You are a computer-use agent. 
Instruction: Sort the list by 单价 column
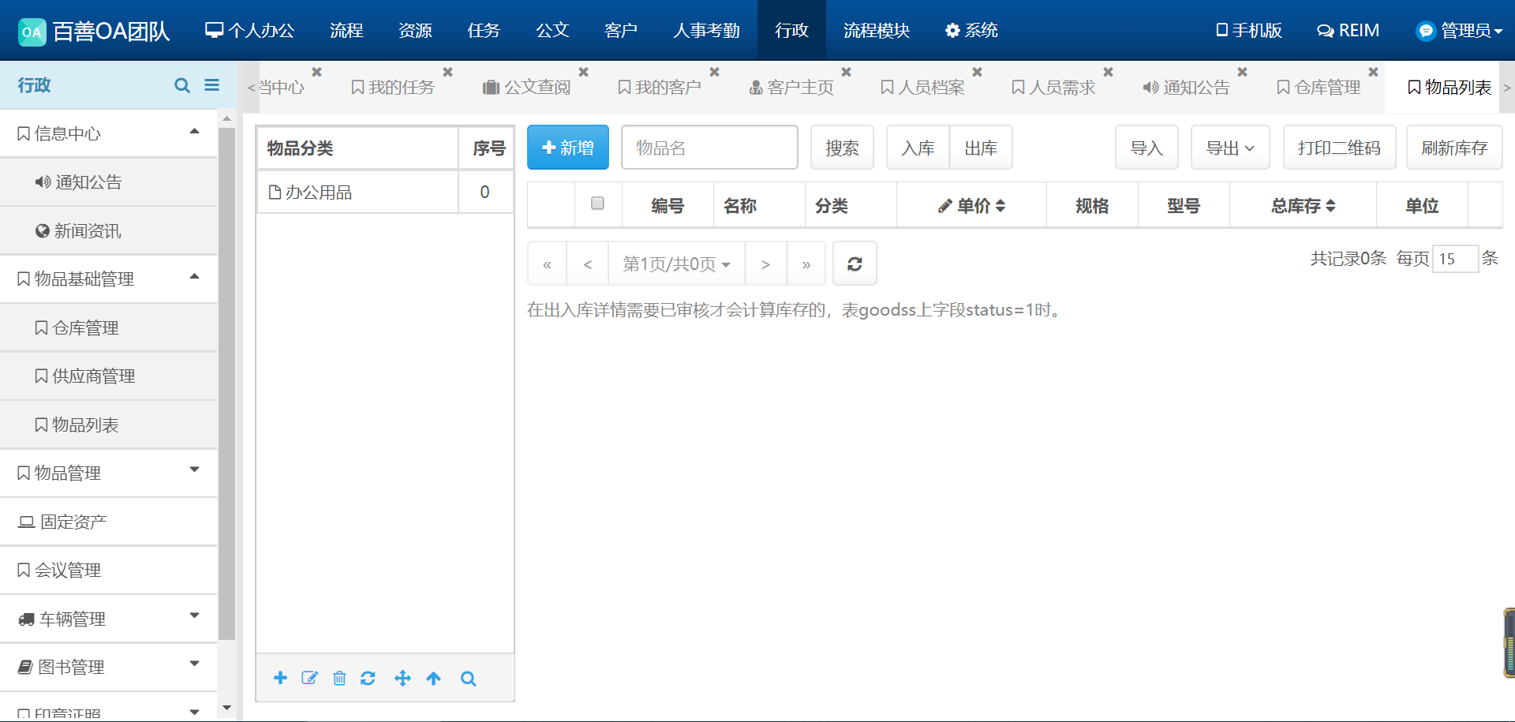tap(972, 206)
